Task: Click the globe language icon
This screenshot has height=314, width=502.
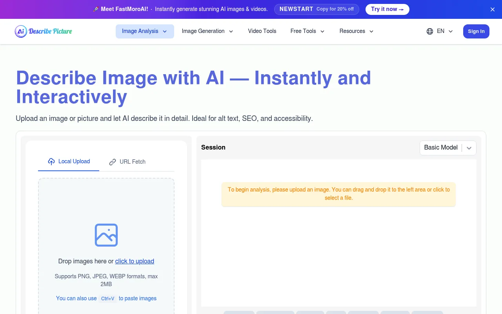Action: point(430,31)
